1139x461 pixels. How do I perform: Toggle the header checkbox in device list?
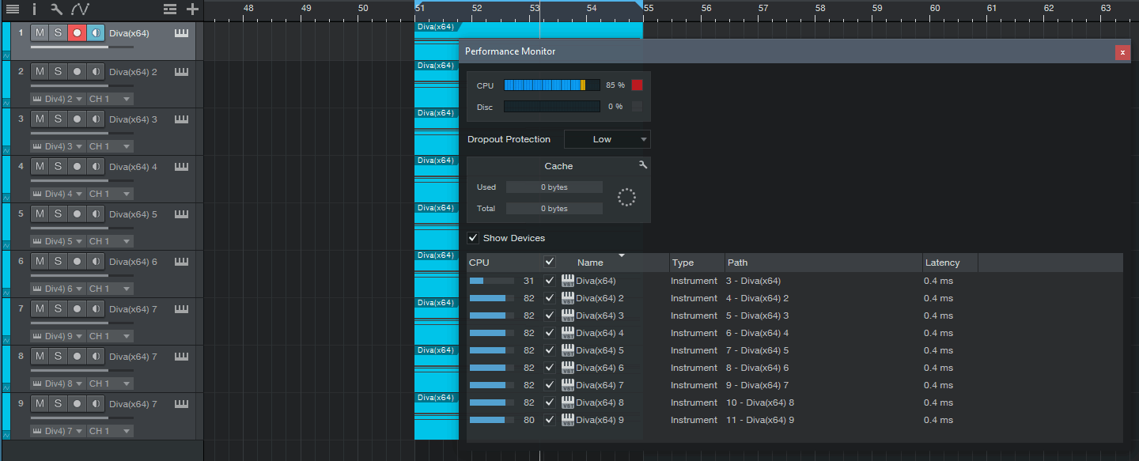[x=550, y=262]
